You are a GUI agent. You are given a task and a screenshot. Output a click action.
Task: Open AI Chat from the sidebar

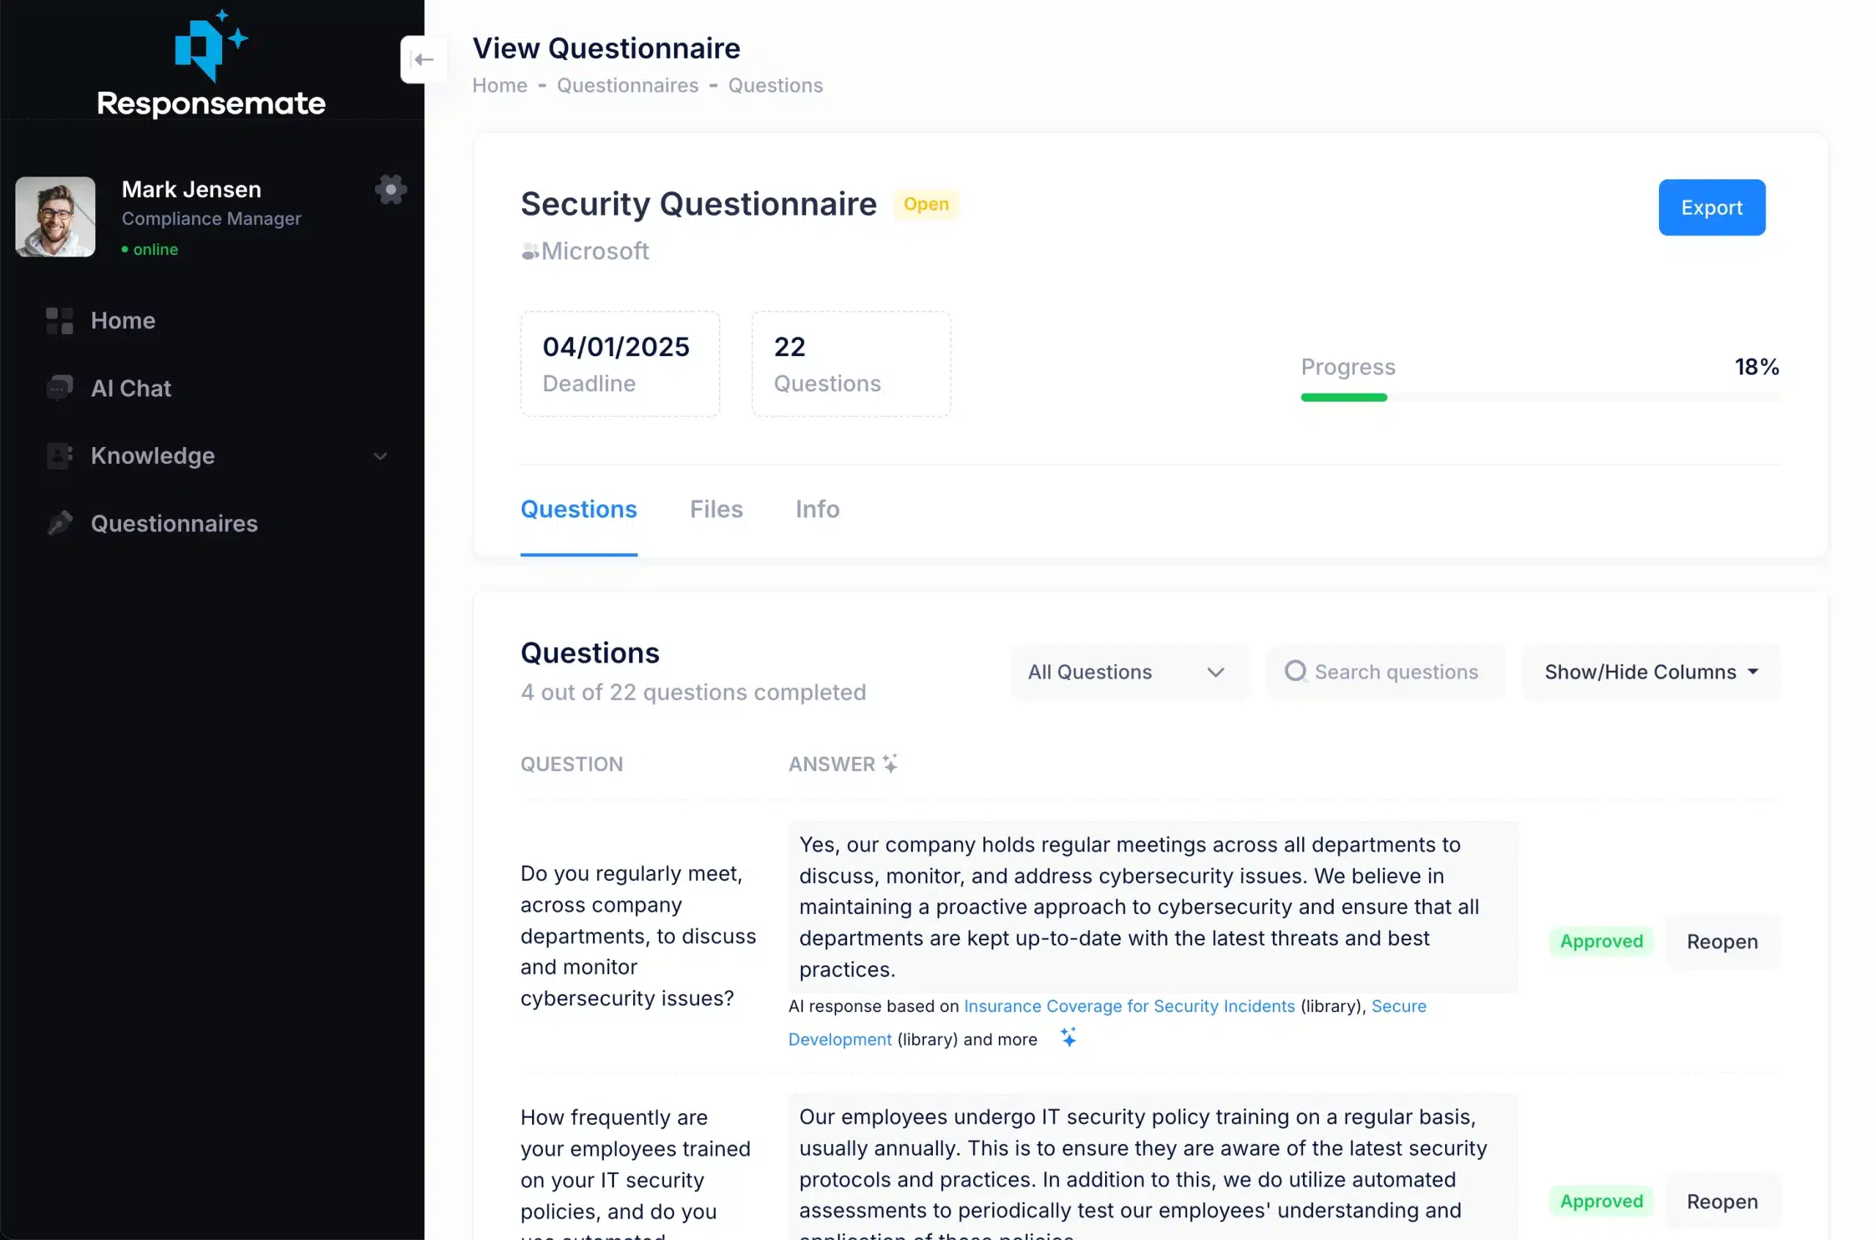pos(130,388)
